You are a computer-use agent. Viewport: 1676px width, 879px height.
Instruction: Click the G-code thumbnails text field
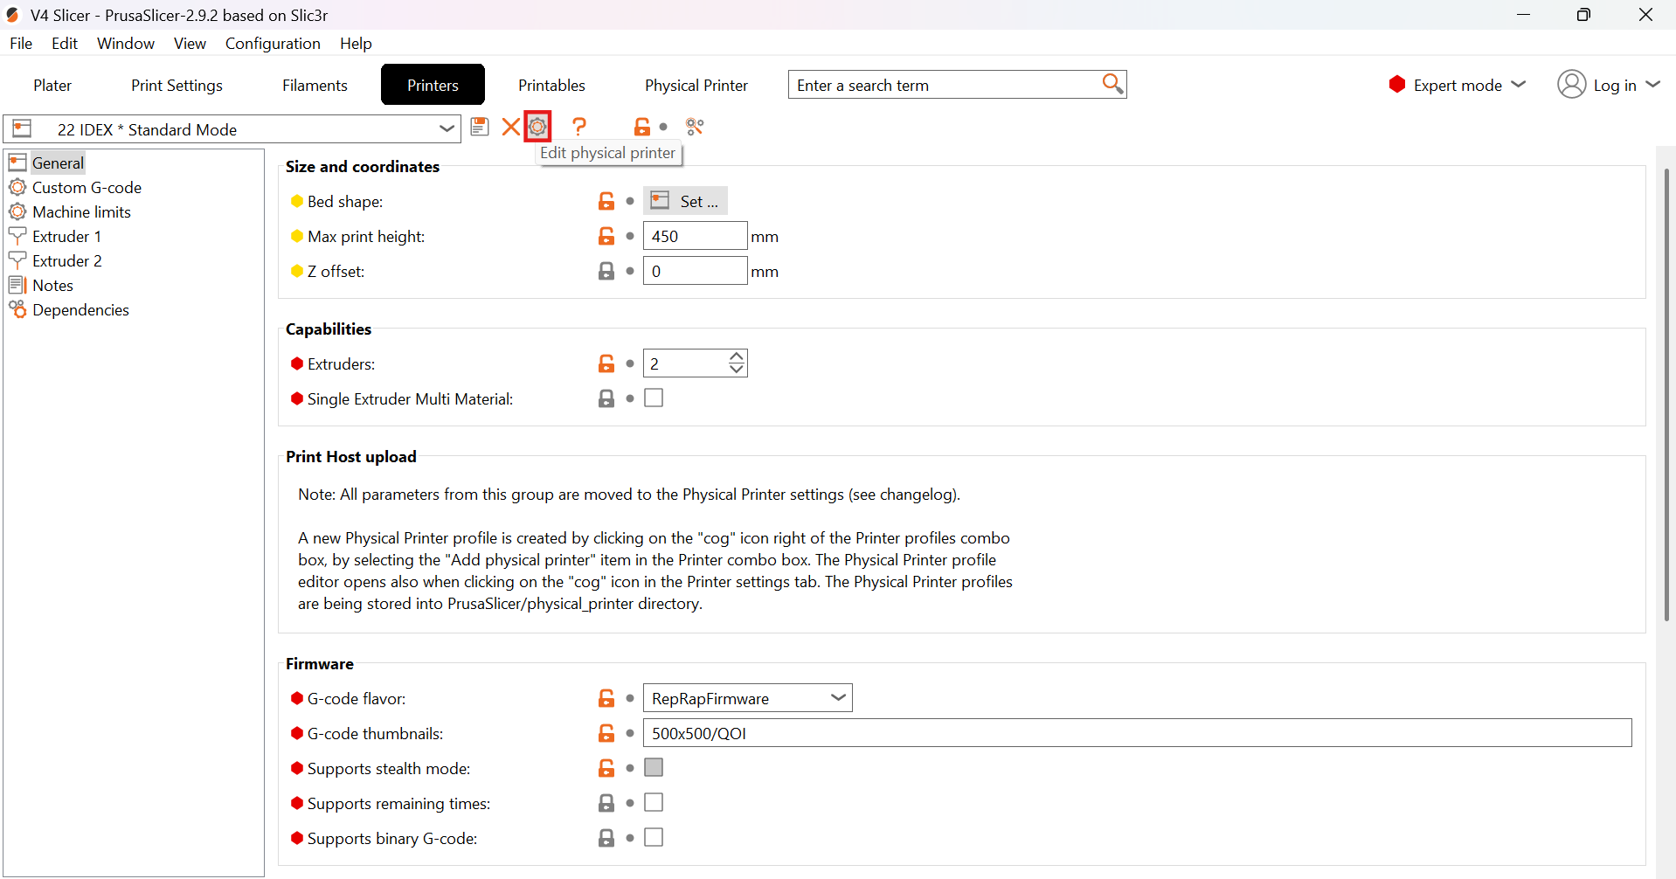1138,733
